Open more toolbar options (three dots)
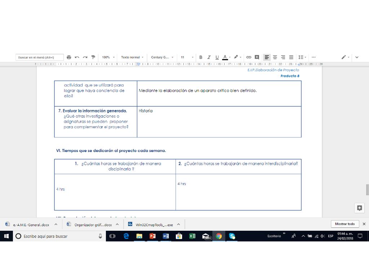Screen dimensions: 369x276 point(314,57)
